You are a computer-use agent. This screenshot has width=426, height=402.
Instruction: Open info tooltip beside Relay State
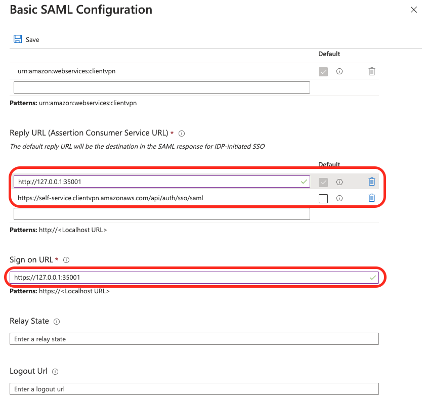[57, 322]
